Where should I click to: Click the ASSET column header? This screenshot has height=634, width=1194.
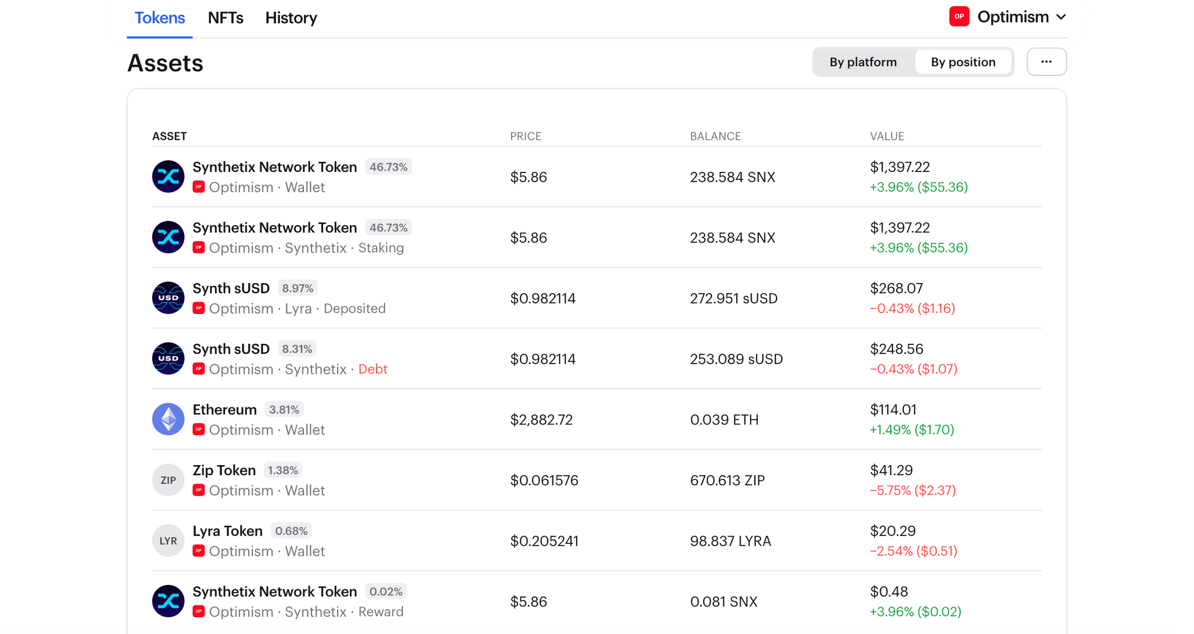pos(170,136)
